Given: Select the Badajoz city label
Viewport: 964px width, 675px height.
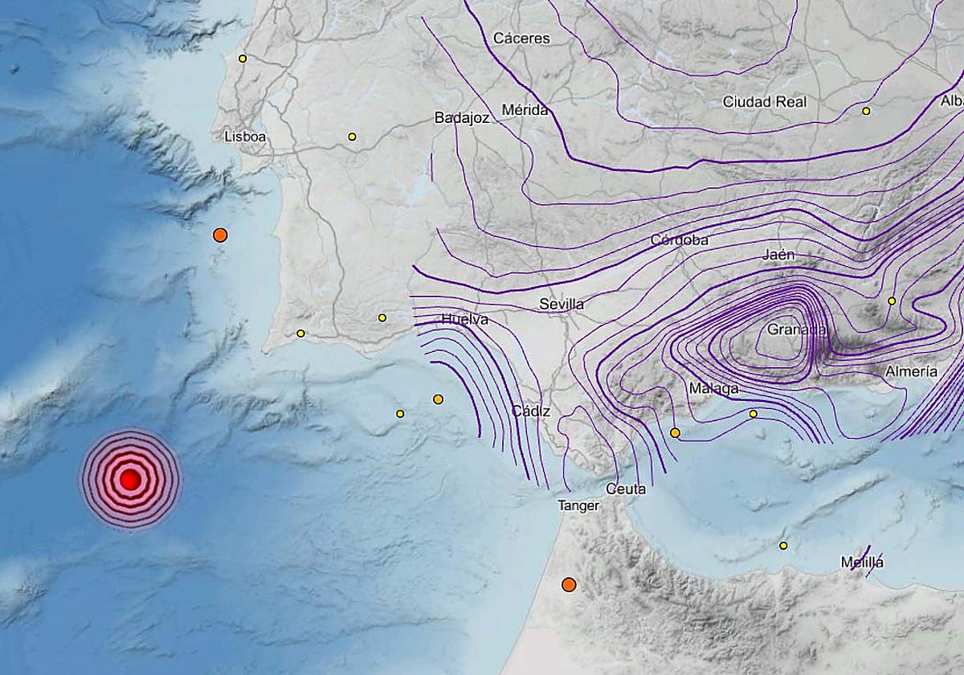Looking at the screenshot, I should (462, 118).
